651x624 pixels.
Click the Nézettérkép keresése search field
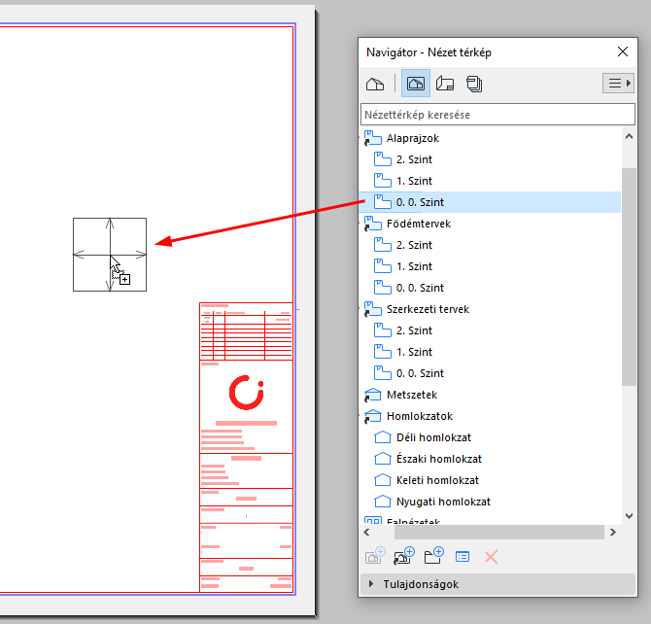(497, 115)
